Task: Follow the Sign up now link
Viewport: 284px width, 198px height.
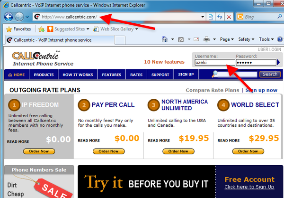Action: click(x=261, y=90)
